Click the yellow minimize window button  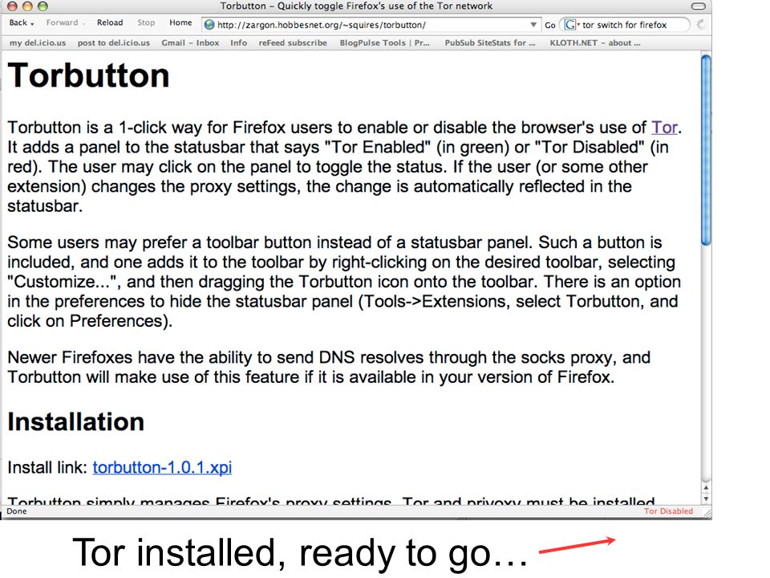(x=27, y=6)
